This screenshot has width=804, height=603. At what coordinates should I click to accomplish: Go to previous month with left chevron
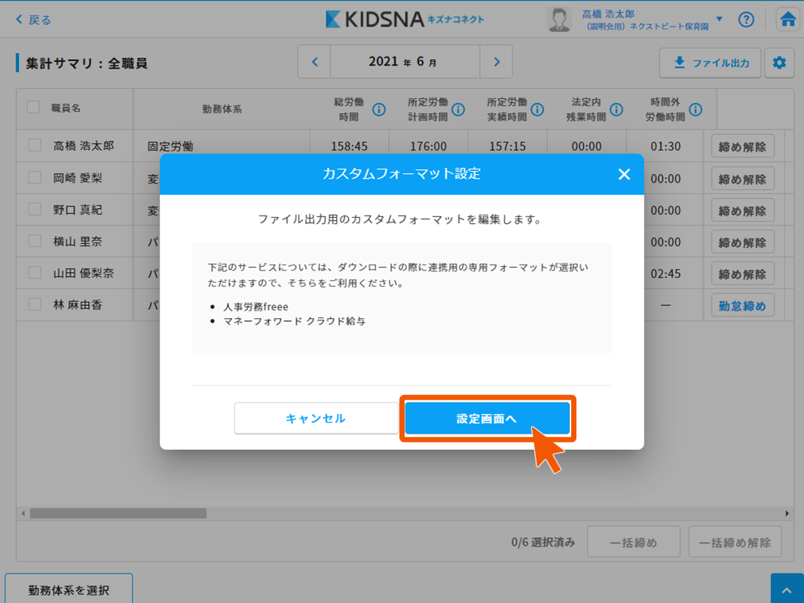coord(315,63)
